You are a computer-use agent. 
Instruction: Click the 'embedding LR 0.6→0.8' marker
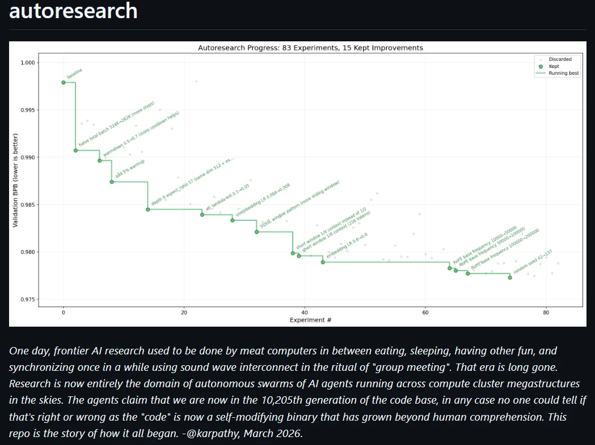(x=323, y=262)
